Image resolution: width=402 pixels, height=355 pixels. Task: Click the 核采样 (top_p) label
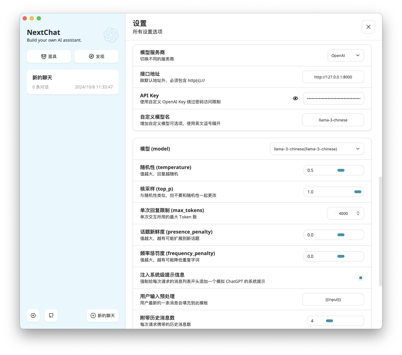point(157,189)
